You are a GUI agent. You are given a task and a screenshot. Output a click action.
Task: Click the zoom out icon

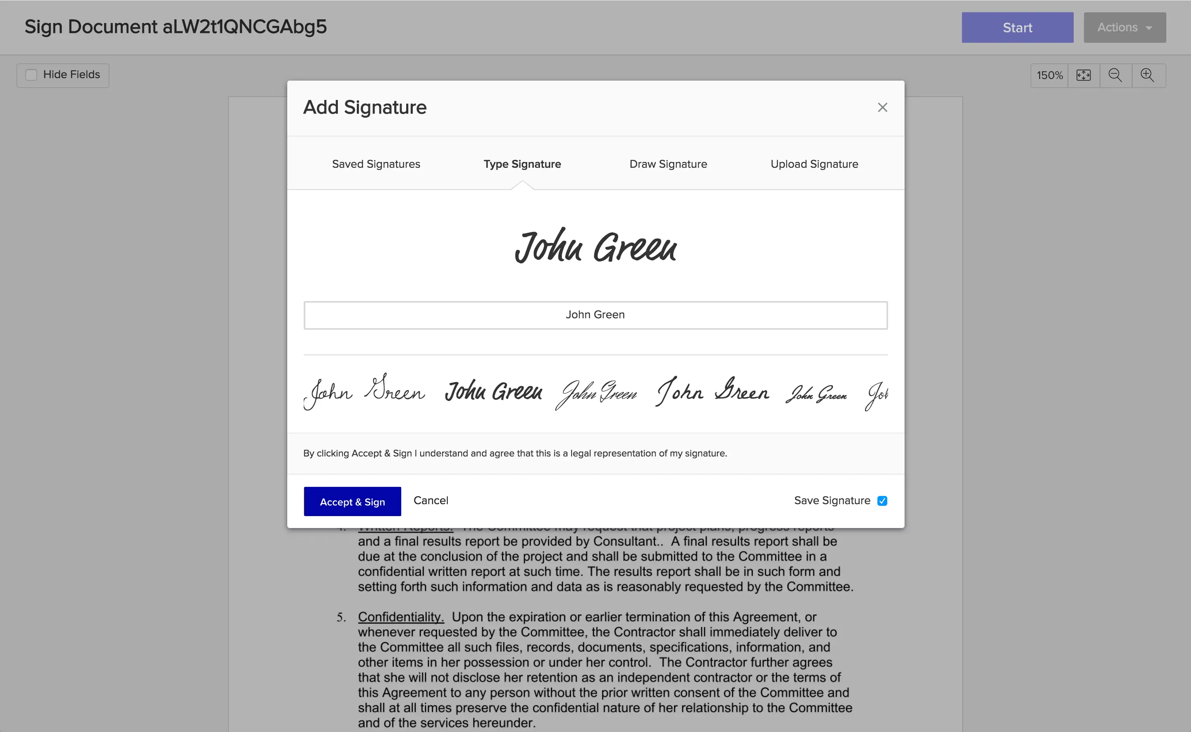pos(1114,74)
